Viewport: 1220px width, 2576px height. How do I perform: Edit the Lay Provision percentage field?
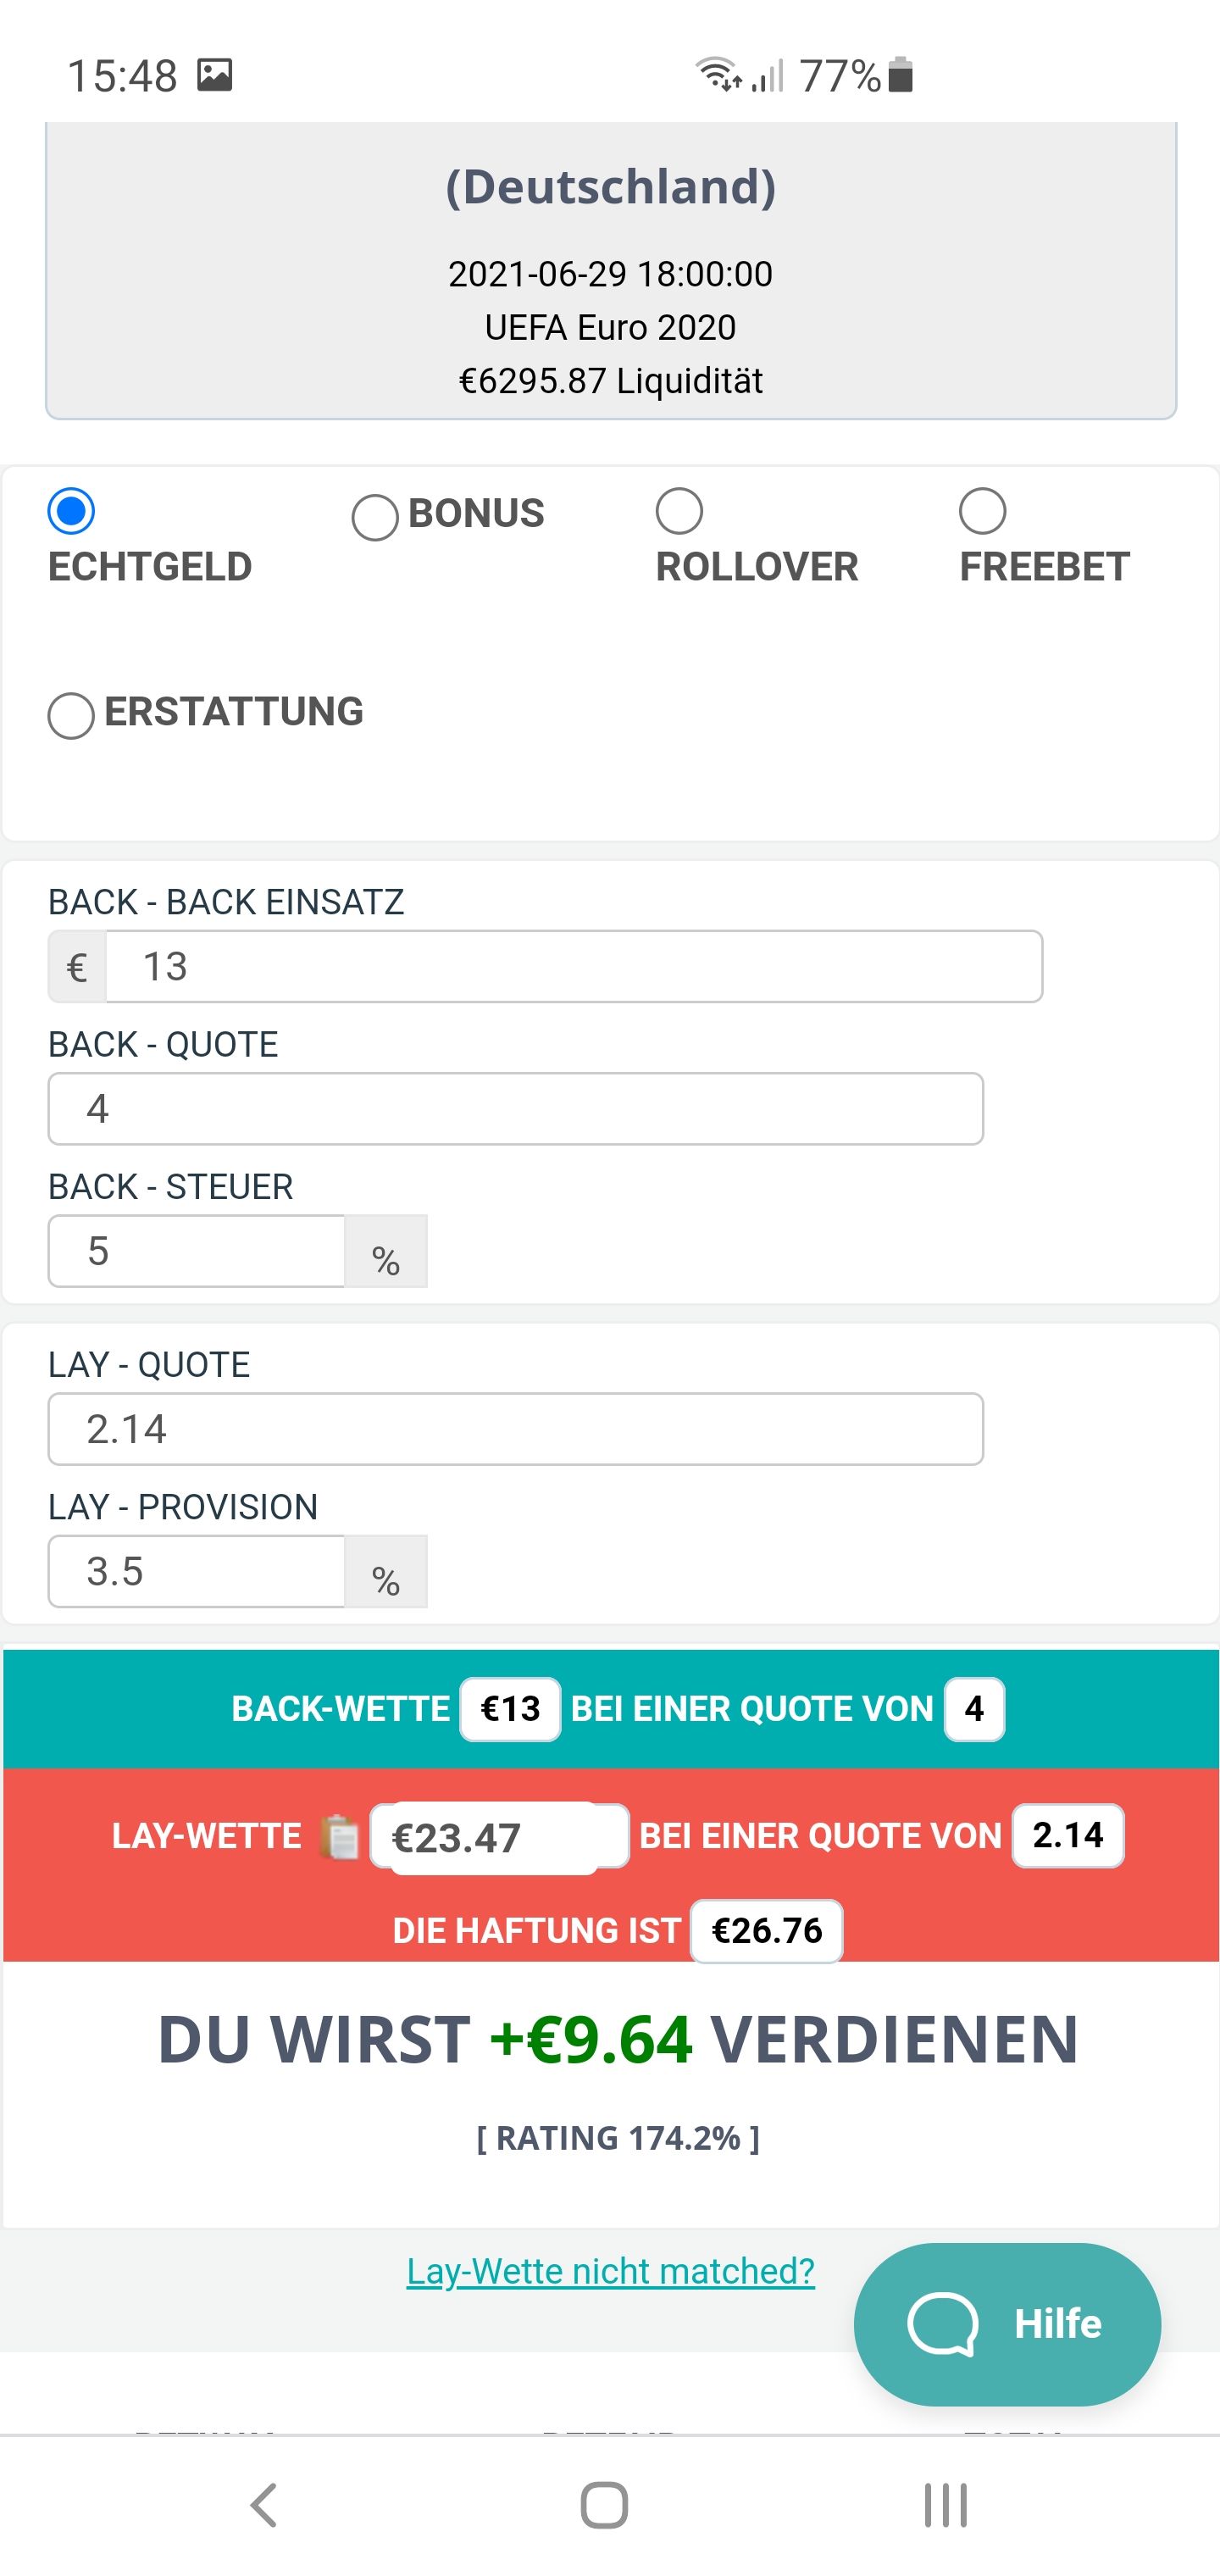[197, 1571]
